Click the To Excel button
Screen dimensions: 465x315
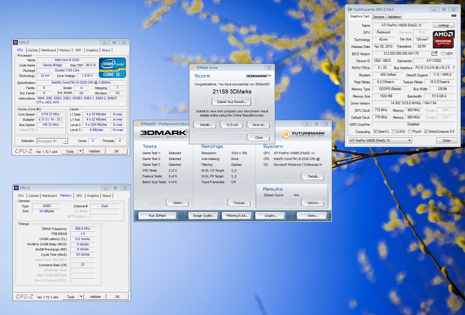232,125
